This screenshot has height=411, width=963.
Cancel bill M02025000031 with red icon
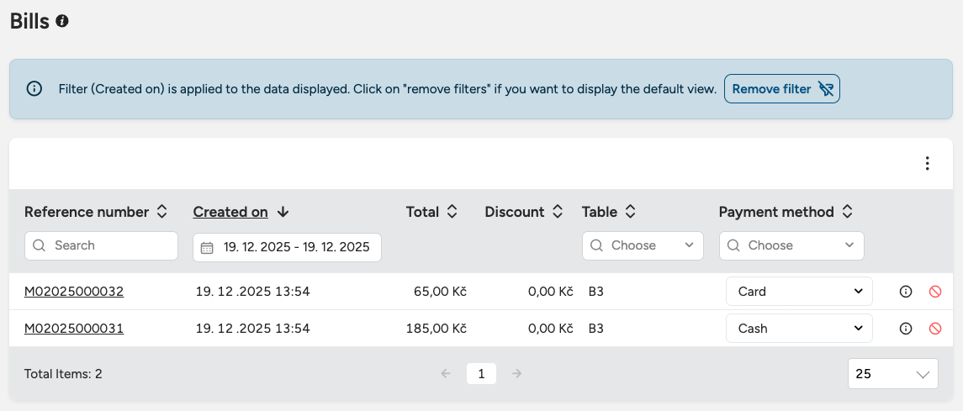(x=934, y=329)
